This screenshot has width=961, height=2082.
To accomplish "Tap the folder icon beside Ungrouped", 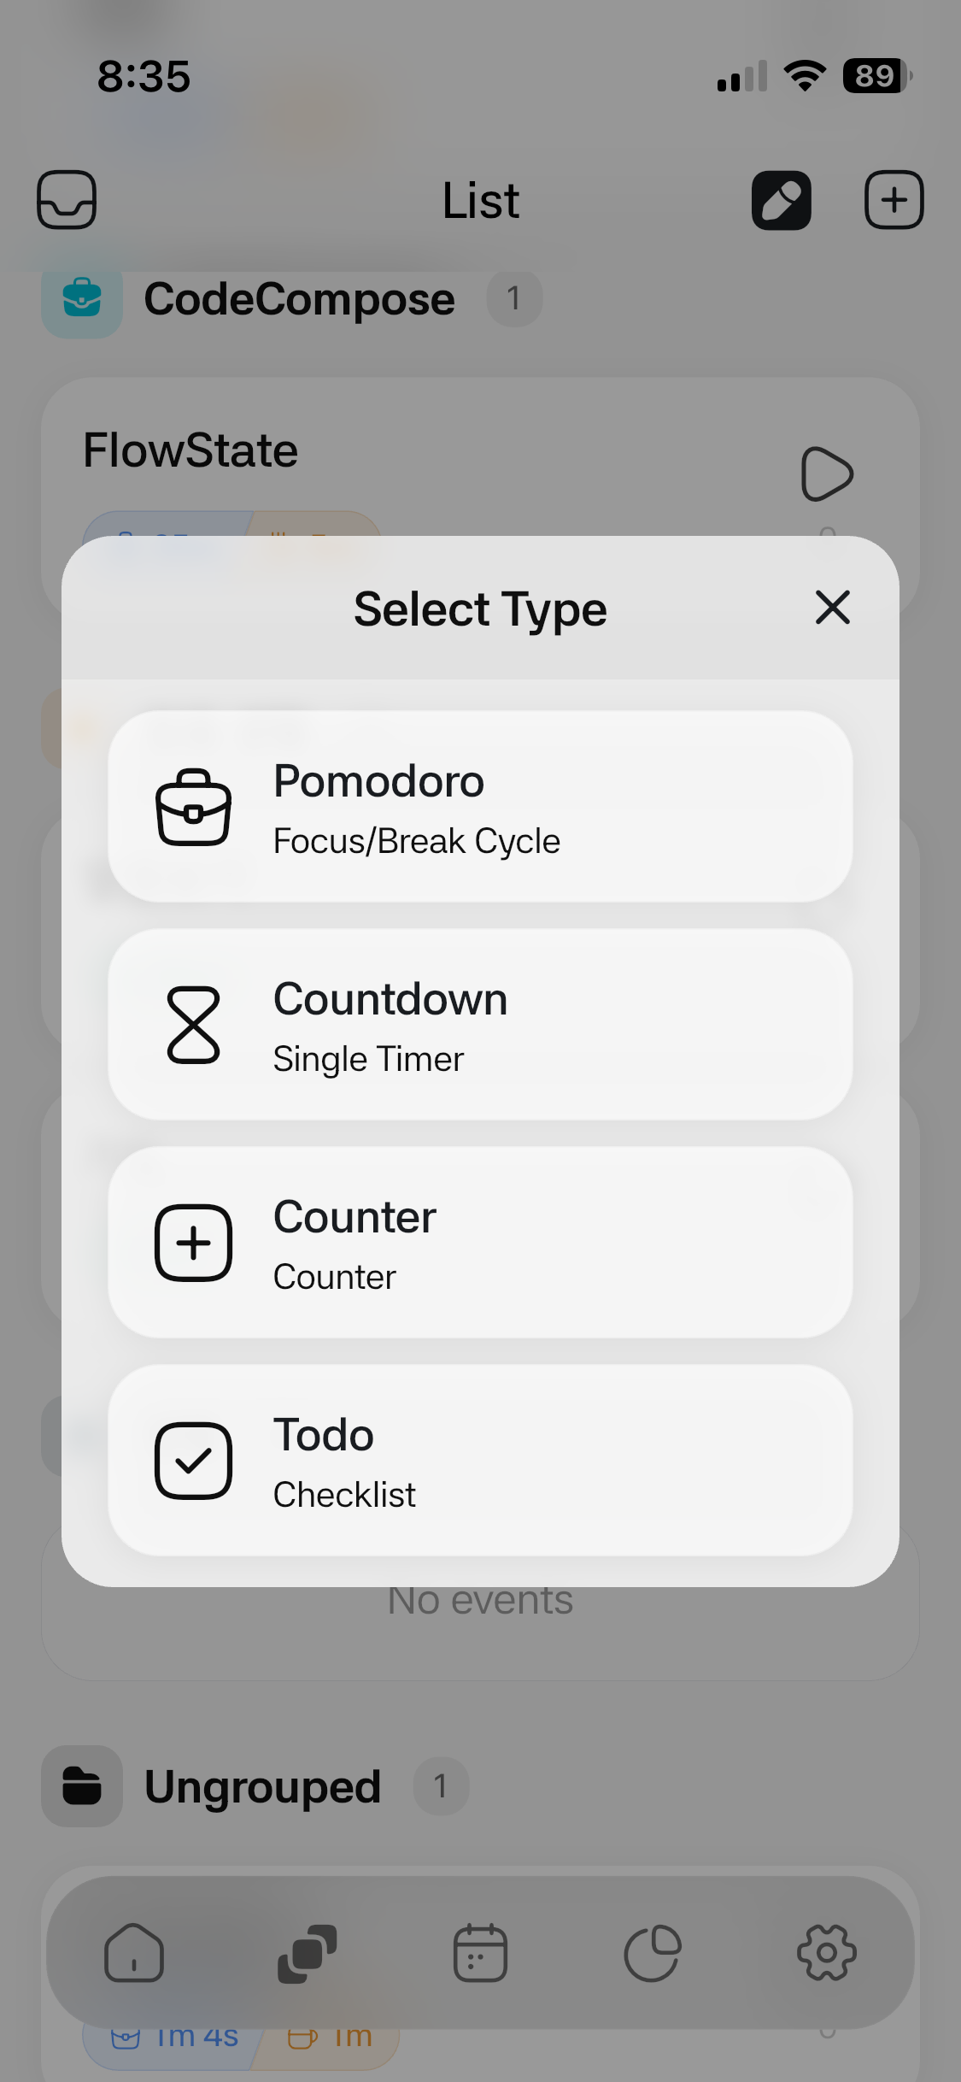I will click(80, 1785).
